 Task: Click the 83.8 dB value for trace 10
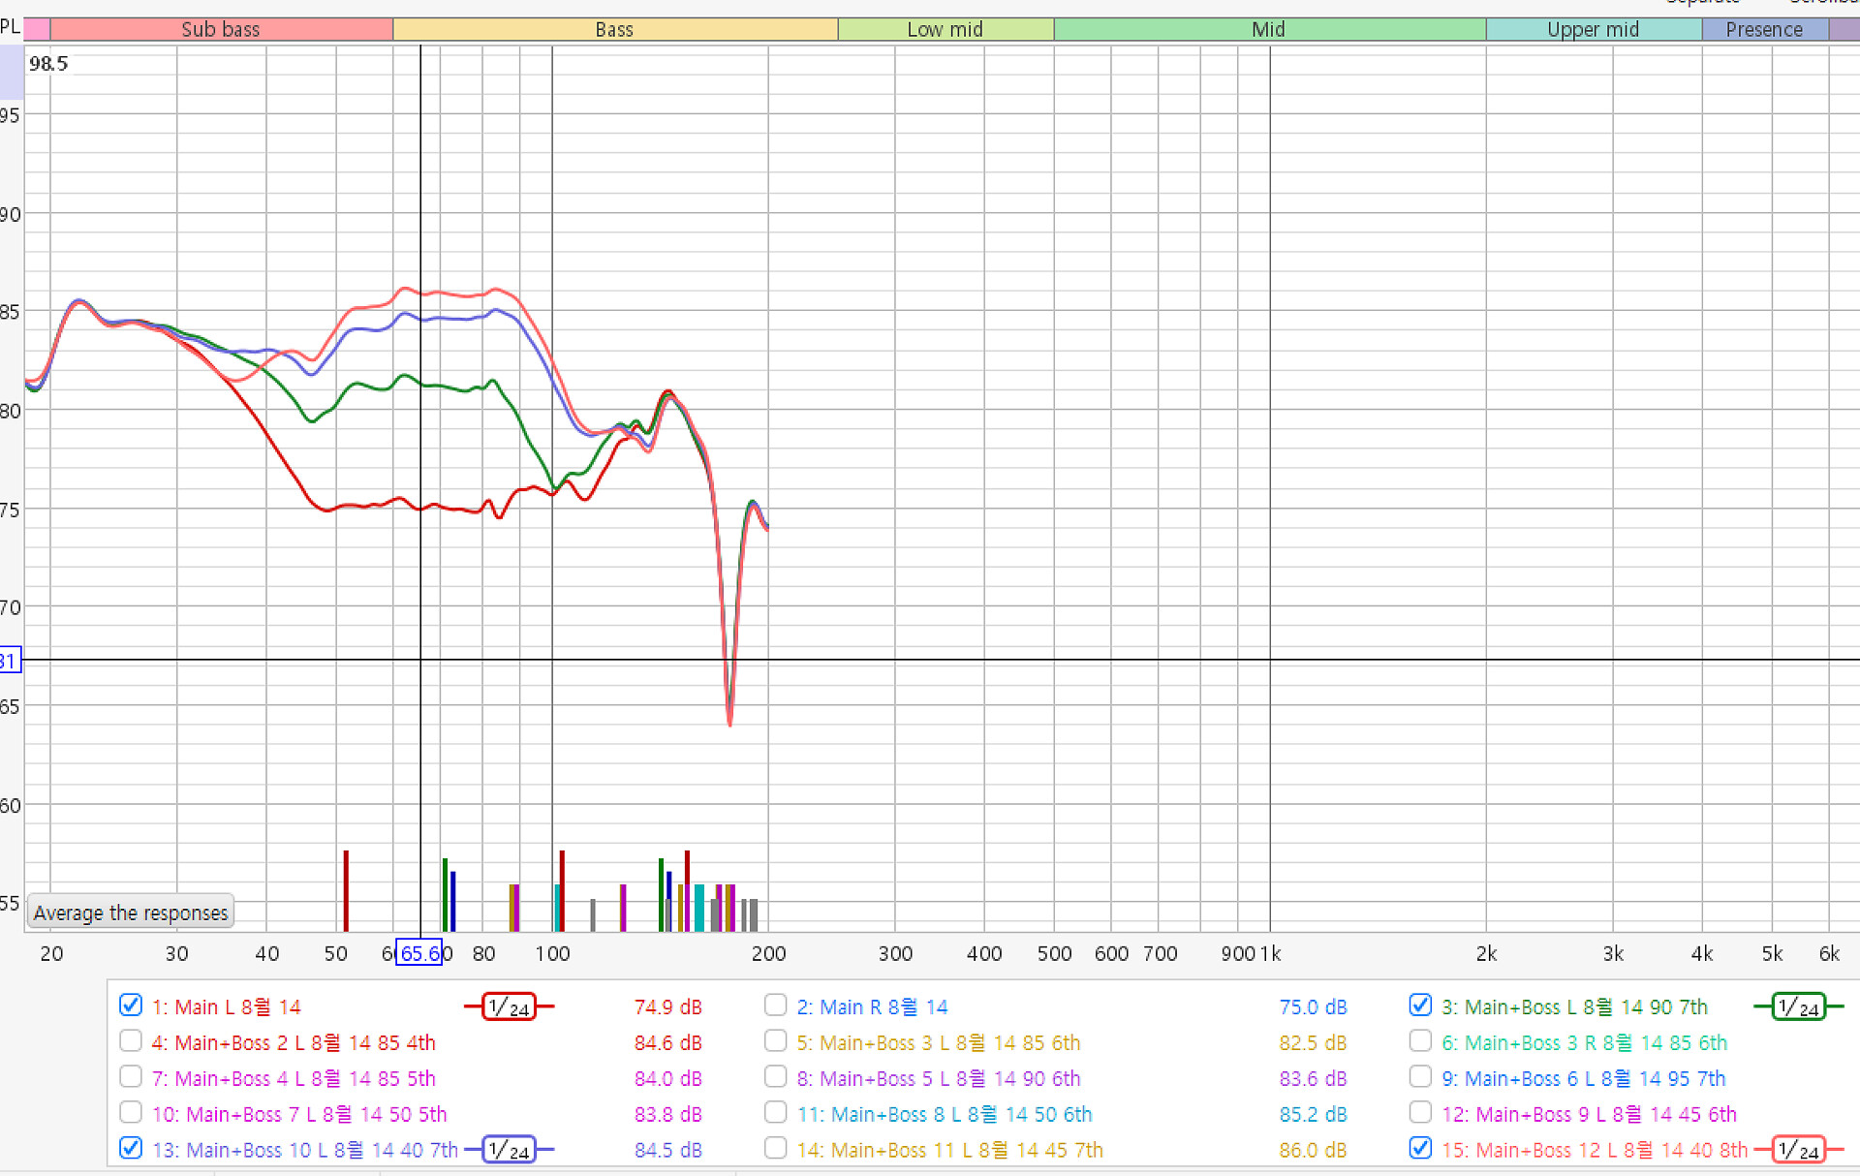click(x=667, y=1115)
